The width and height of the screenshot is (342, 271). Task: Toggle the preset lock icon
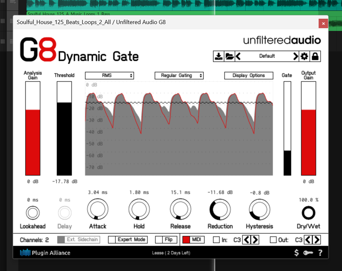point(315,57)
